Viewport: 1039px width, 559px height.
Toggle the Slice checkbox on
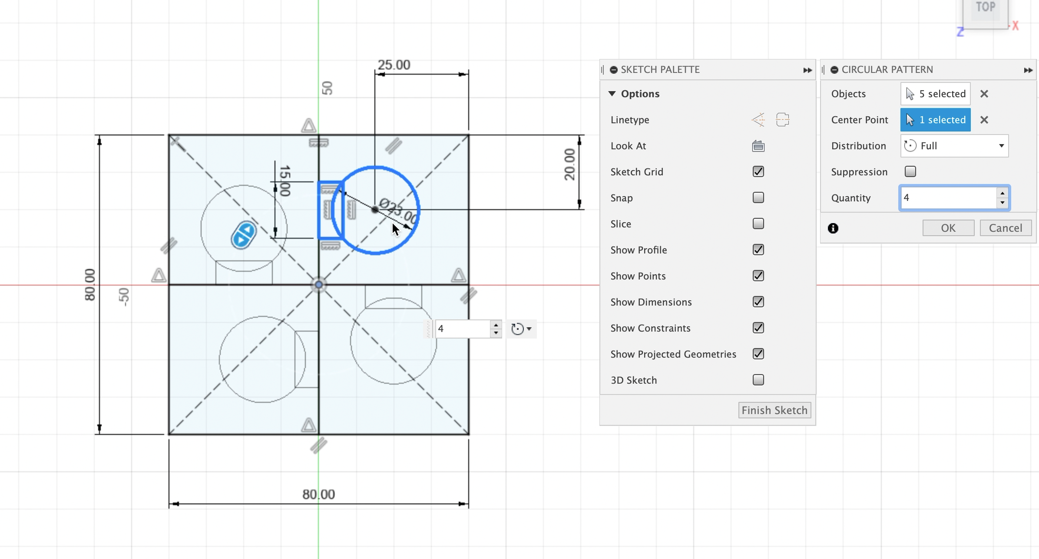point(758,224)
